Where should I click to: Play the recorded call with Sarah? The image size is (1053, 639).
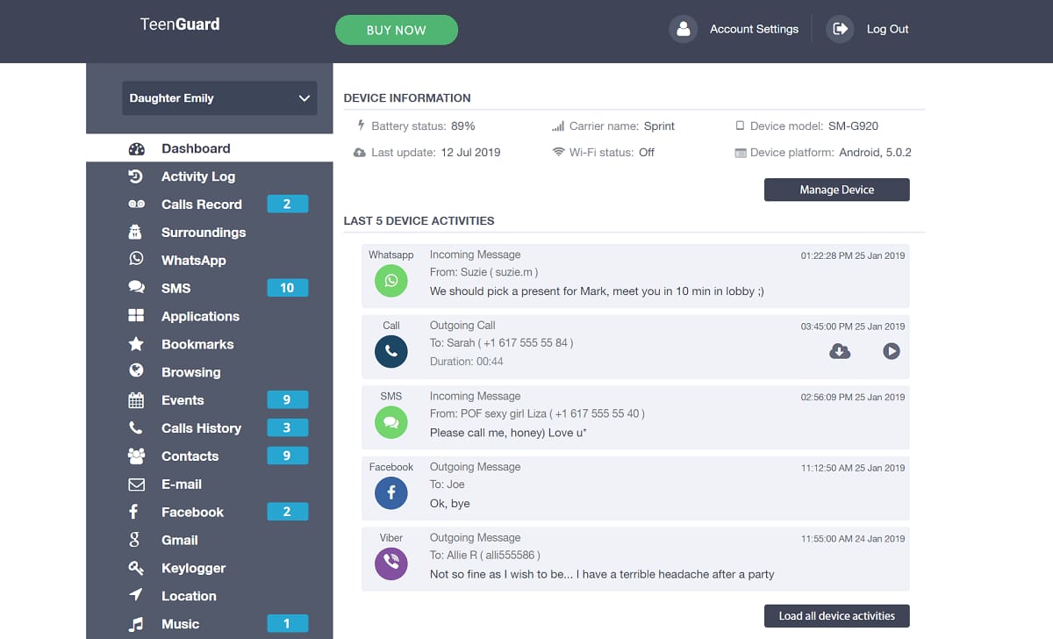coord(892,350)
